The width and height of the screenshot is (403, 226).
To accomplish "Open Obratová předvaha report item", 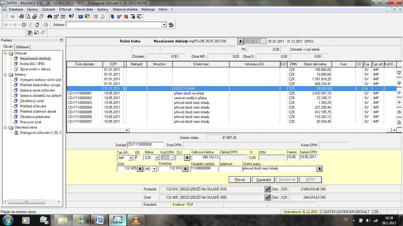I will [x=35, y=117].
